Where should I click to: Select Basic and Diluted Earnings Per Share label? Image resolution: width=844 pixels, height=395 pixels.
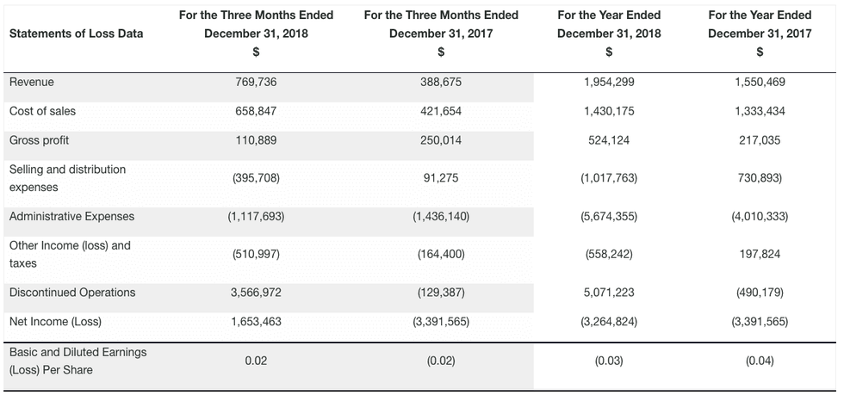[x=78, y=361]
